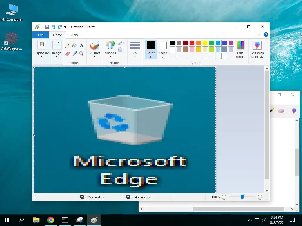This screenshot has height=226, width=302.
Task: Click the network tray icon
Action: tap(257, 220)
